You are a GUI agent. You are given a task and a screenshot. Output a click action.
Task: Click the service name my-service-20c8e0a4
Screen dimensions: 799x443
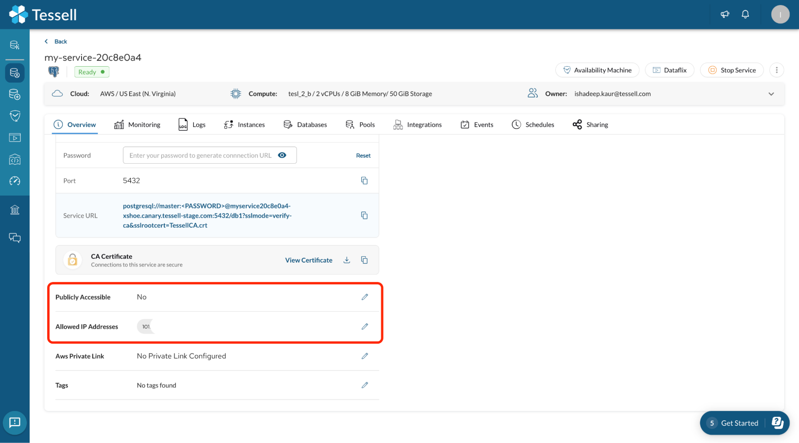[93, 57]
